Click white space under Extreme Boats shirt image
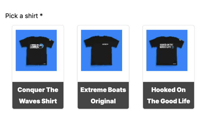This screenshot has width=209, height=113. (x=103, y=77)
